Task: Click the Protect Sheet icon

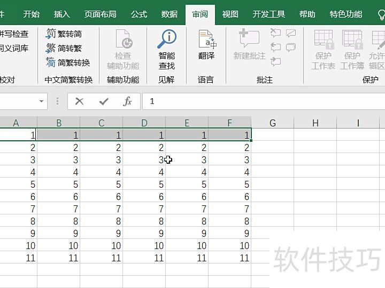Action: (x=324, y=39)
